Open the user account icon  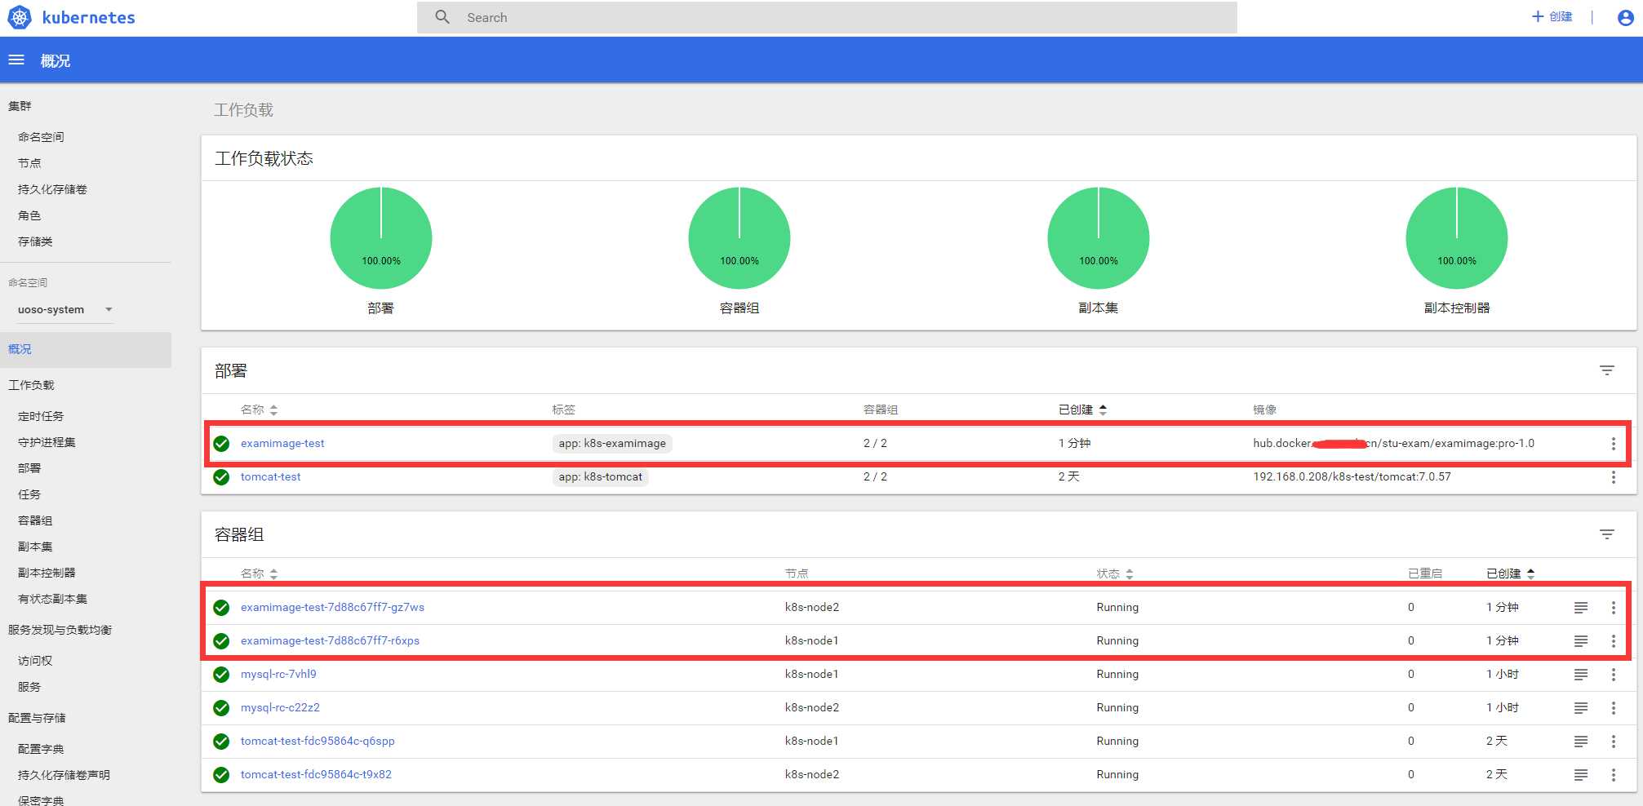1625,17
